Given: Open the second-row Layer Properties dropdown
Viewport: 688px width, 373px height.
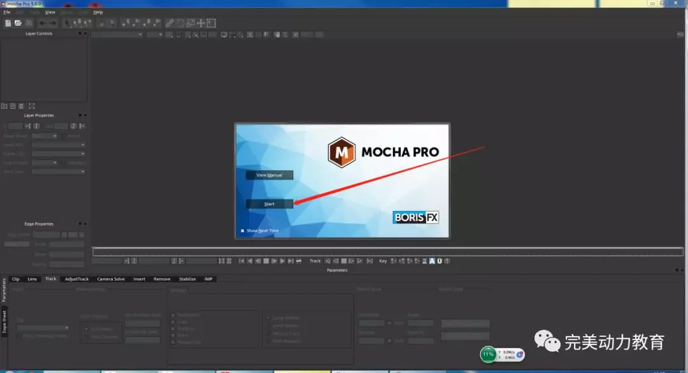Looking at the screenshot, I should click(x=59, y=145).
